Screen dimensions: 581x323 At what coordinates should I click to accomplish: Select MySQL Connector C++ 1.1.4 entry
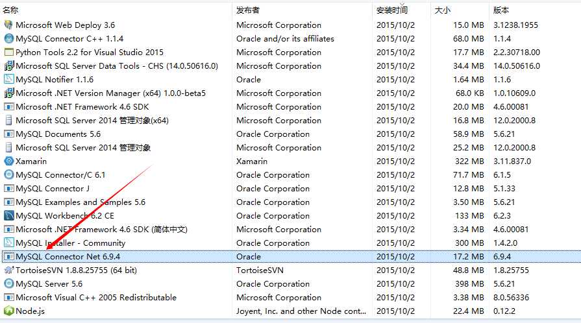pos(69,38)
